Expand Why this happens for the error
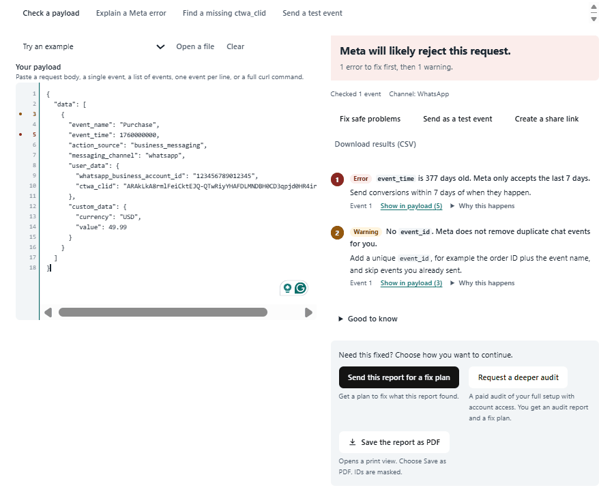Image resolution: width=614 pixels, height=492 pixels. click(482, 206)
